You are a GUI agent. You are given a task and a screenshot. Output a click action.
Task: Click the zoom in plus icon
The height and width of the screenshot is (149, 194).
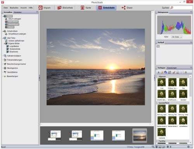188,147
